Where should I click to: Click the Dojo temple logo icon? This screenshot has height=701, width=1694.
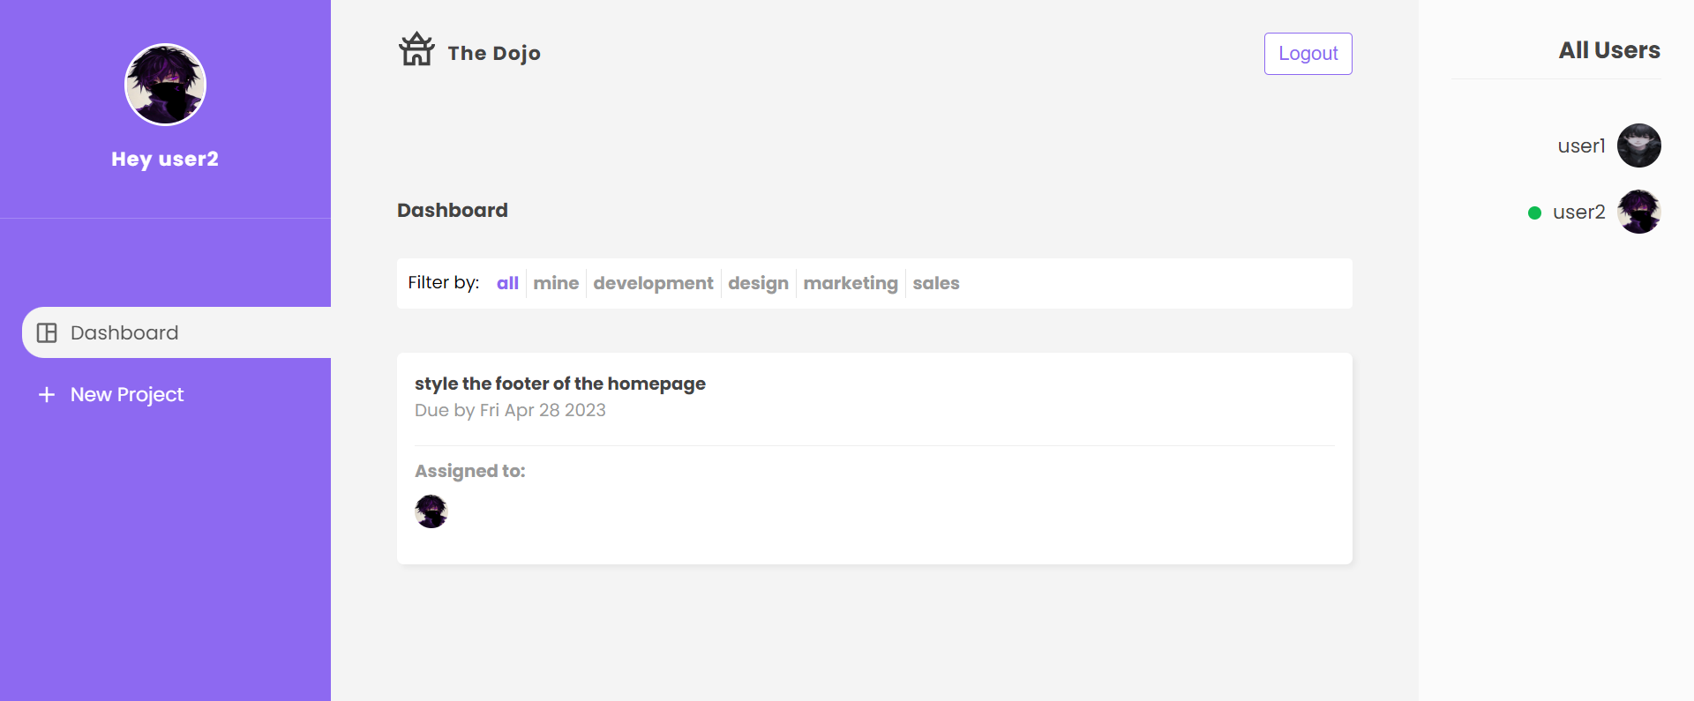pos(416,49)
